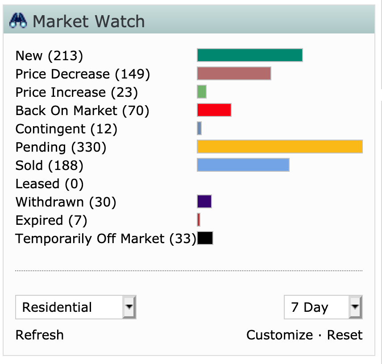Select the Price Decrease (149) entry
Screen dimensions: 382x364
point(83,74)
